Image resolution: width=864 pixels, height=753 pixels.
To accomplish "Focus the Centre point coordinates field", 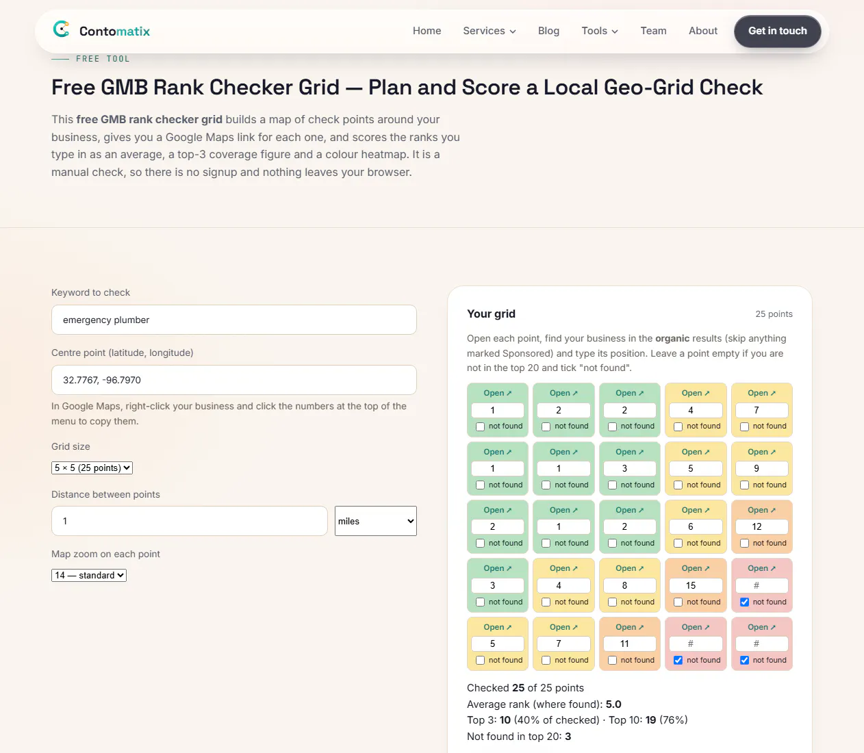I will tap(234, 380).
